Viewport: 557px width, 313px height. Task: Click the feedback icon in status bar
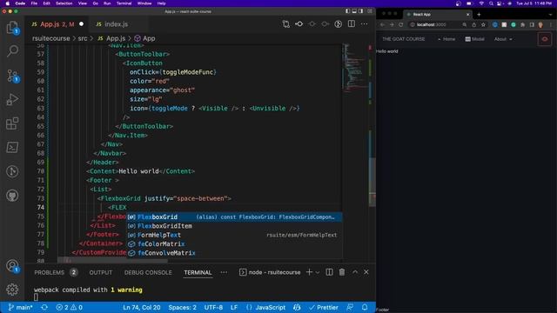click(350, 307)
